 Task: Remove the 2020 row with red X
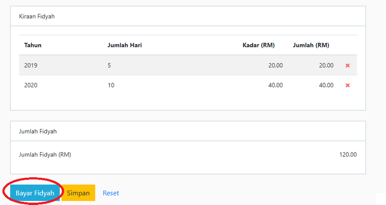click(347, 85)
